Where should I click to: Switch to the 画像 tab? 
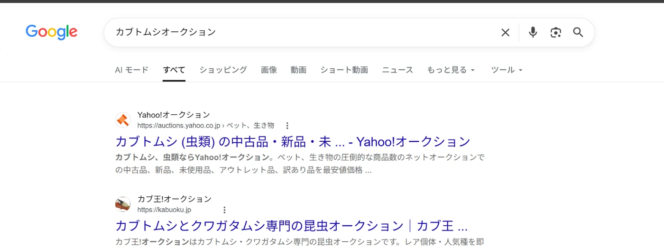coord(269,70)
